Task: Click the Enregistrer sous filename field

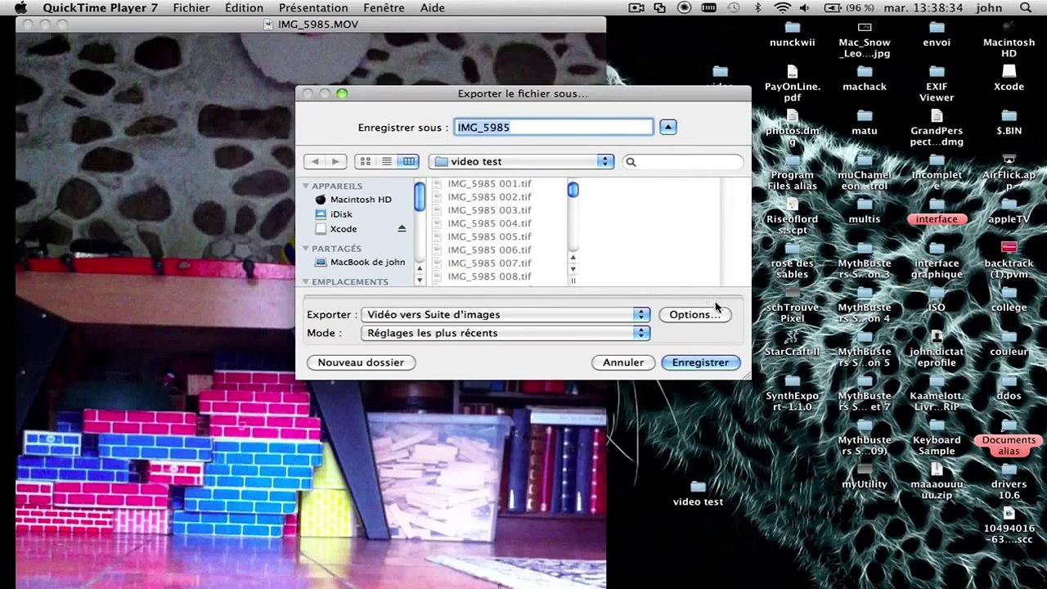Action: click(x=554, y=128)
